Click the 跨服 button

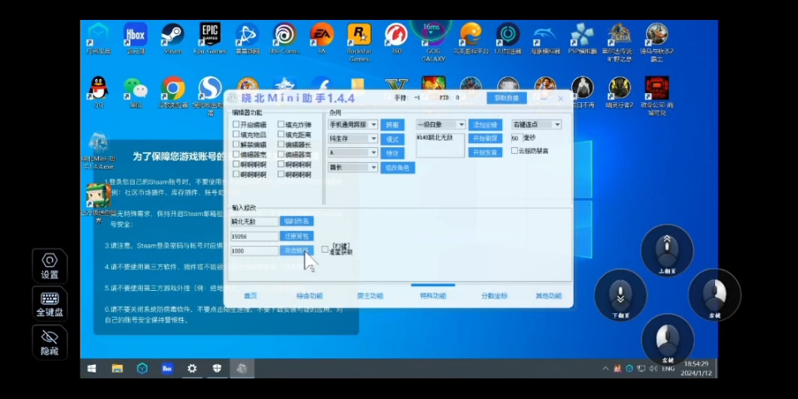click(392, 125)
